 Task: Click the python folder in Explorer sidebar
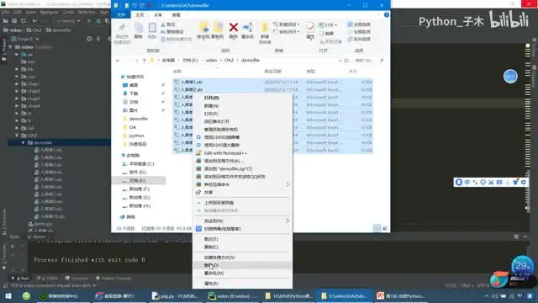[x=136, y=136]
